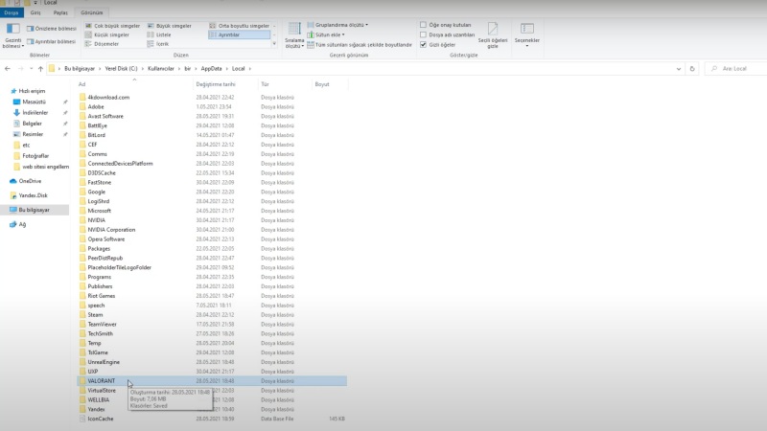Navigate to Bu bilgisayar in breadcrumb
This screenshot has width=767, height=431.
pos(80,68)
